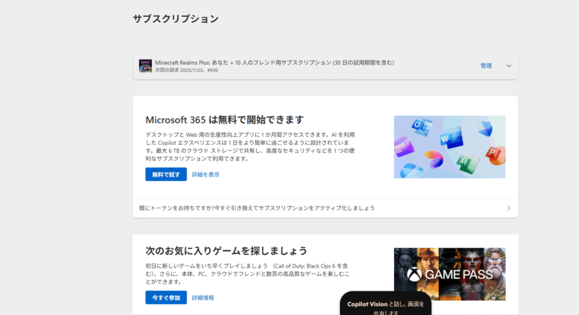Expand the Minecraft Realms Plus subscription chevron
This screenshot has width=579, height=315.
[508, 66]
